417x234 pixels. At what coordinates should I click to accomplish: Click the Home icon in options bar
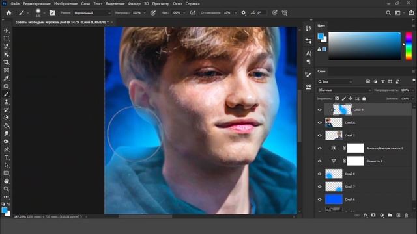point(8,13)
